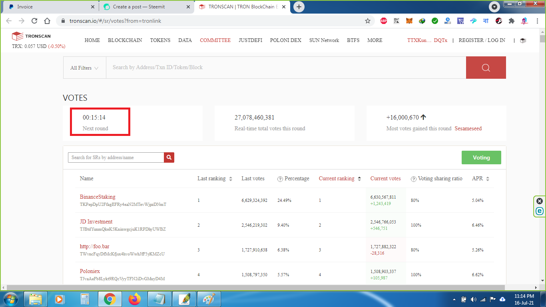Show hidden system tray icons
Viewport: 546px width, 307px height.
(454, 299)
